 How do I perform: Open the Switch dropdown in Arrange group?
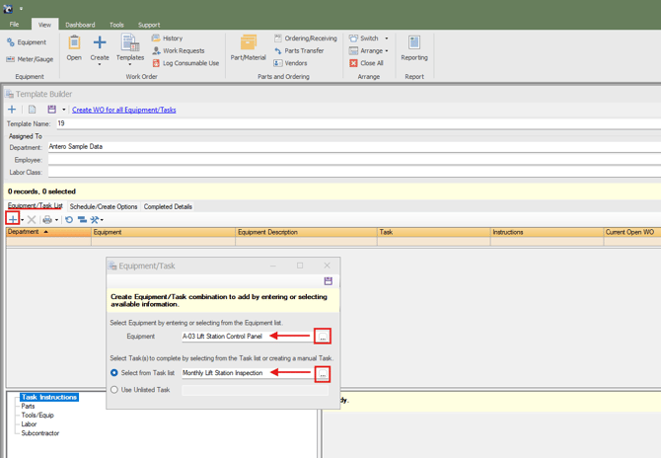pos(386,38)
